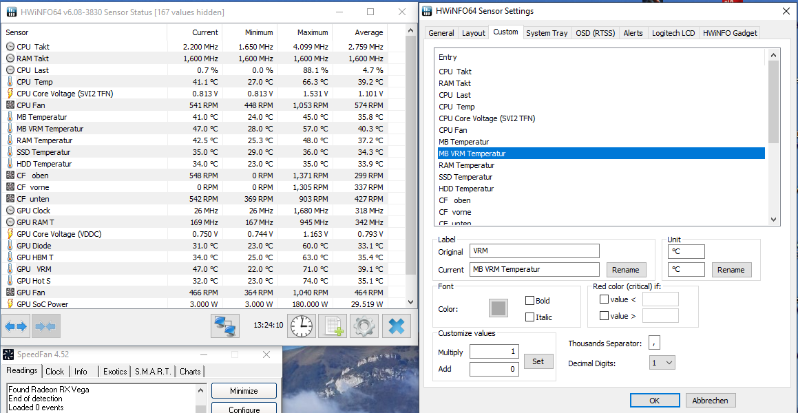Click the clock reset-timer icon
798x413 pixels.
pos(302,326)
